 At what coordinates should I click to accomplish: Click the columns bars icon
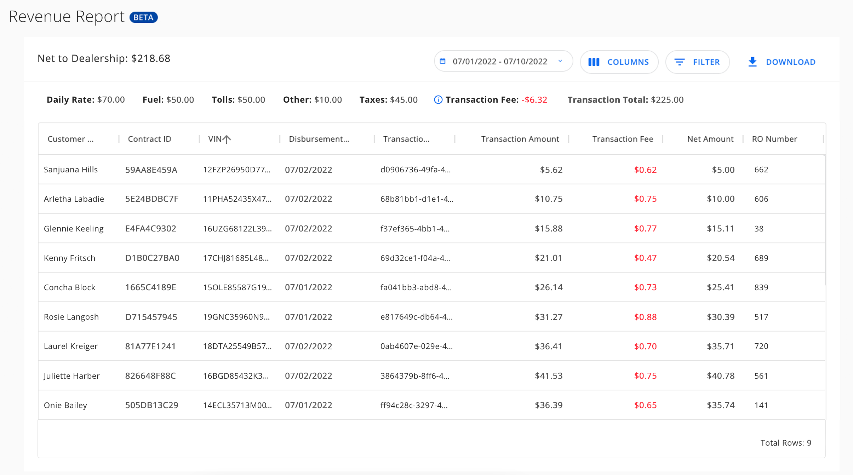[594, 62]
